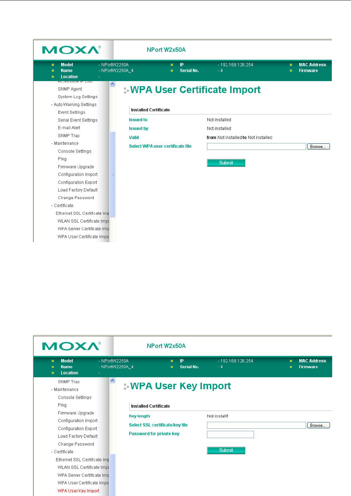Open WPA User Certificate Import, top sidebar
The width and height of the screenshot is (351, 496).
[x=84, y=237]
